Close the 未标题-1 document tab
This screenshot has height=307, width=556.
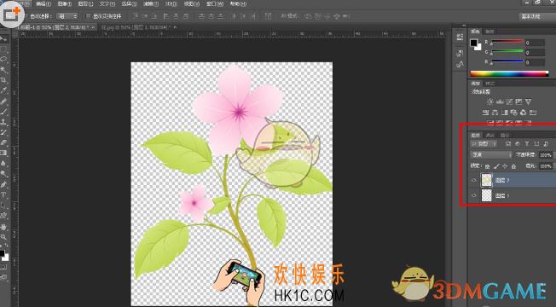pos(93,27)
